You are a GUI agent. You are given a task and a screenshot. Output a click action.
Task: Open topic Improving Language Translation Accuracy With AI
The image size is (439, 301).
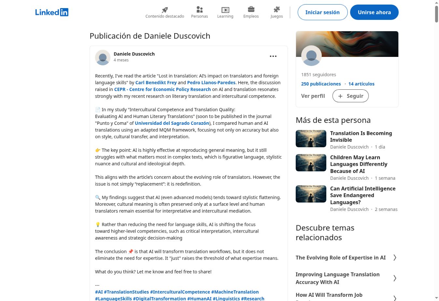[x=338, y=278]
